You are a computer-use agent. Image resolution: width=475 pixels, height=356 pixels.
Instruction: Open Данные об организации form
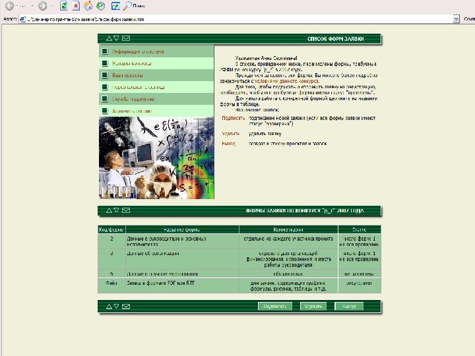pos(153,253)
